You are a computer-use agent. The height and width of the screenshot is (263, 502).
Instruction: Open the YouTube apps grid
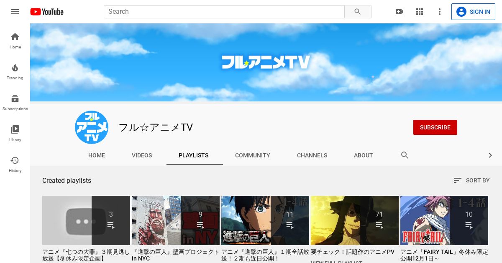pyautogui.click(x=420, y=12)
